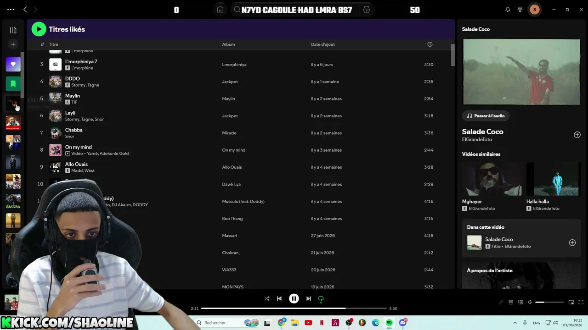588x330 pixels.
Task: Focus the Spotify search field
Action: (x=296, y=10)
